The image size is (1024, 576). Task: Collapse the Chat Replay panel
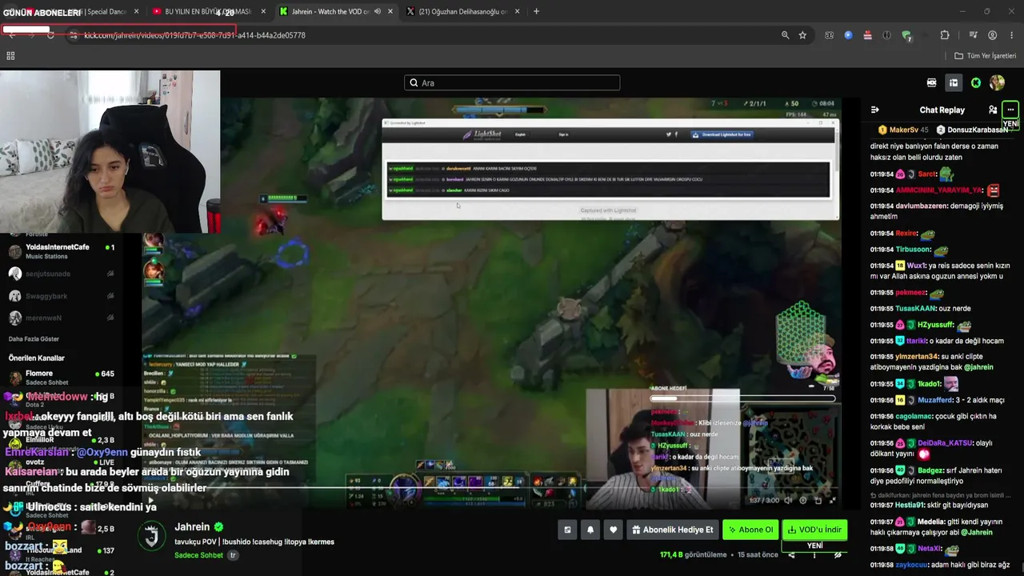(x=875, y=110)
